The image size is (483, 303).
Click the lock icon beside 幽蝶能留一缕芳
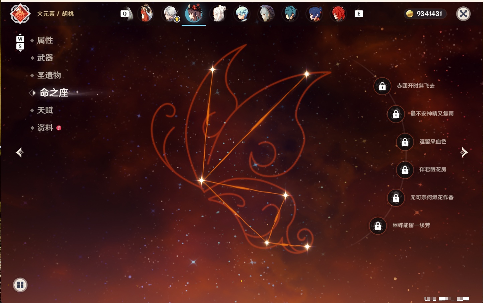pyautogui.click(x=378, y=226)
